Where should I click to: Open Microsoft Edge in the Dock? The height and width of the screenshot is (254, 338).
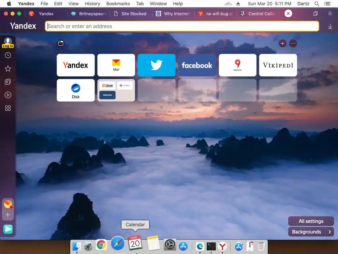(200, 246)
